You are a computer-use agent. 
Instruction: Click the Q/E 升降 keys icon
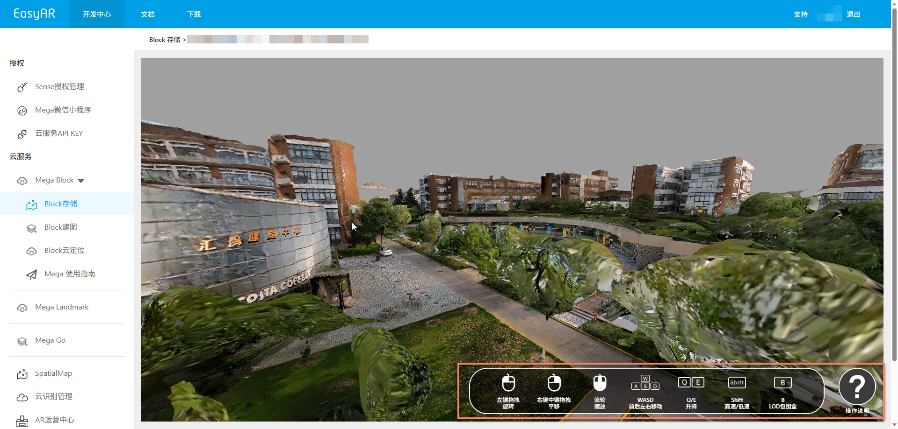click(691, 382)
